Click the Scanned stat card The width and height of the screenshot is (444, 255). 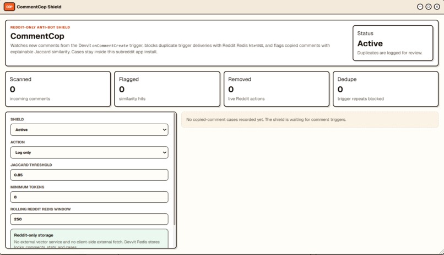point(58,89)
